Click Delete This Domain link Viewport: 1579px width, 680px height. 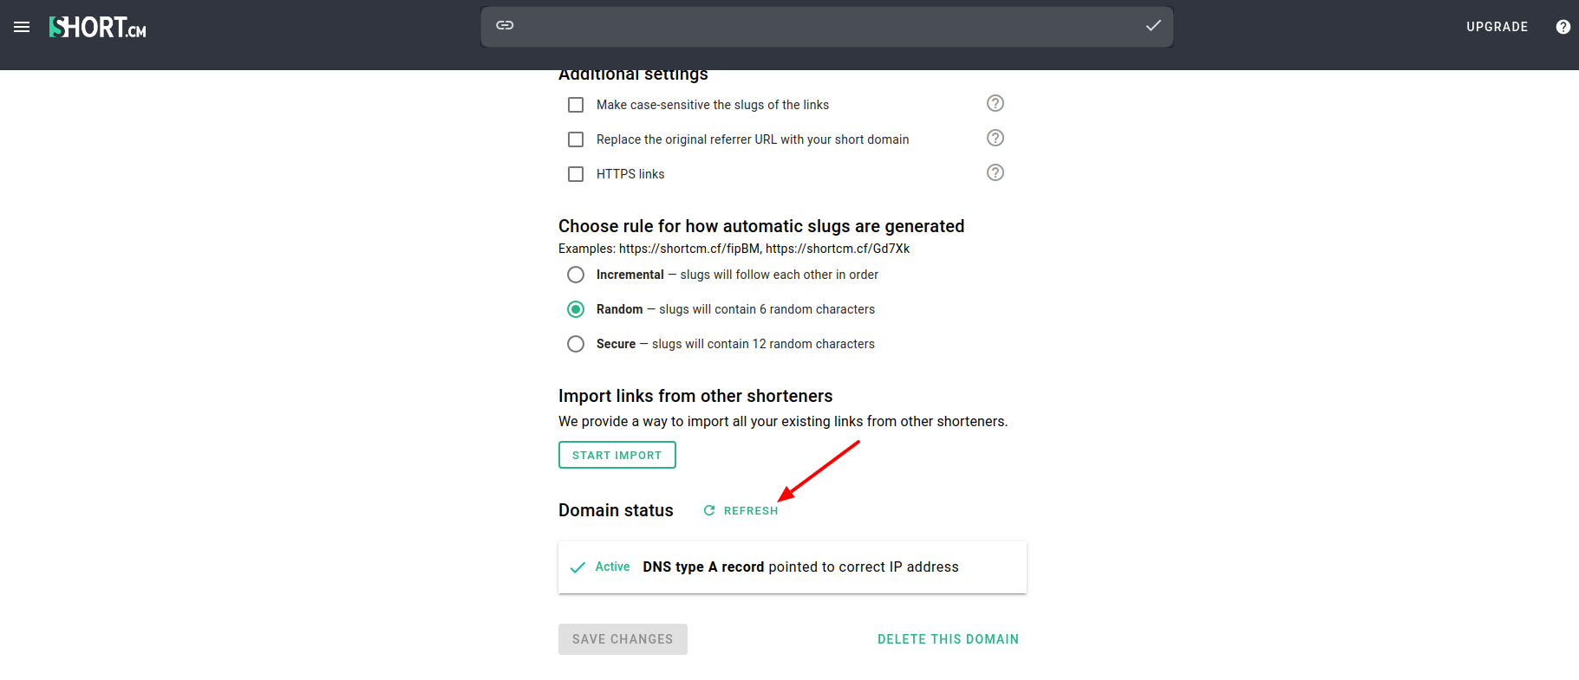(x=948, y=639)
